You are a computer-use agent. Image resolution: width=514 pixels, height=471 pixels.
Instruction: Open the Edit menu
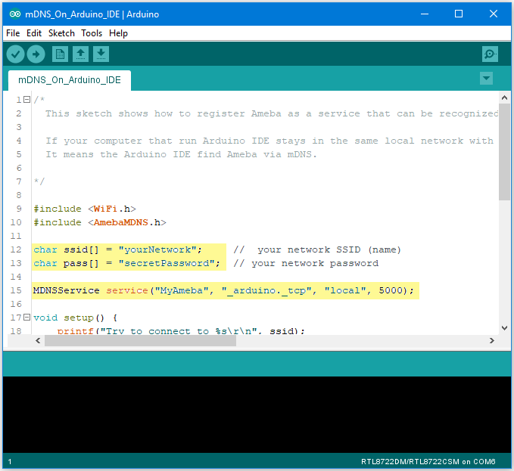tap(34, 33)
